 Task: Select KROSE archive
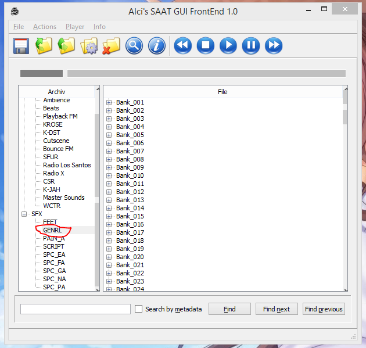(53, 124)
